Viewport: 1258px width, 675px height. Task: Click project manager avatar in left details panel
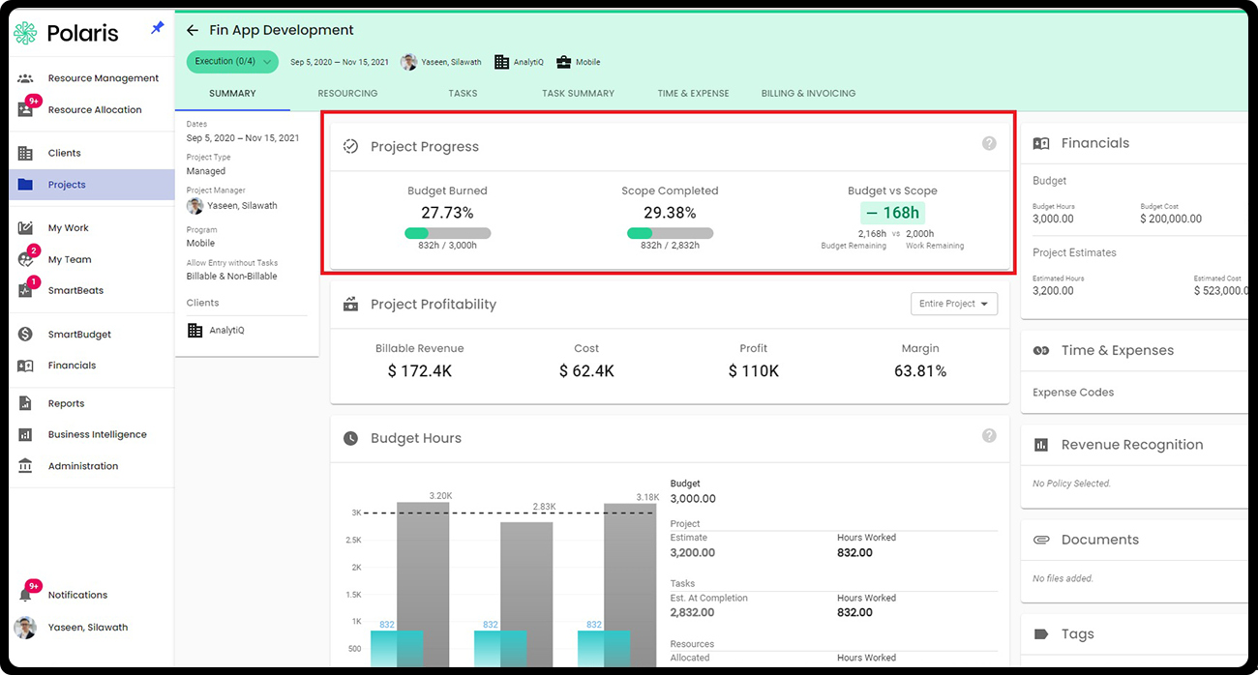click(x=195, y=206)
